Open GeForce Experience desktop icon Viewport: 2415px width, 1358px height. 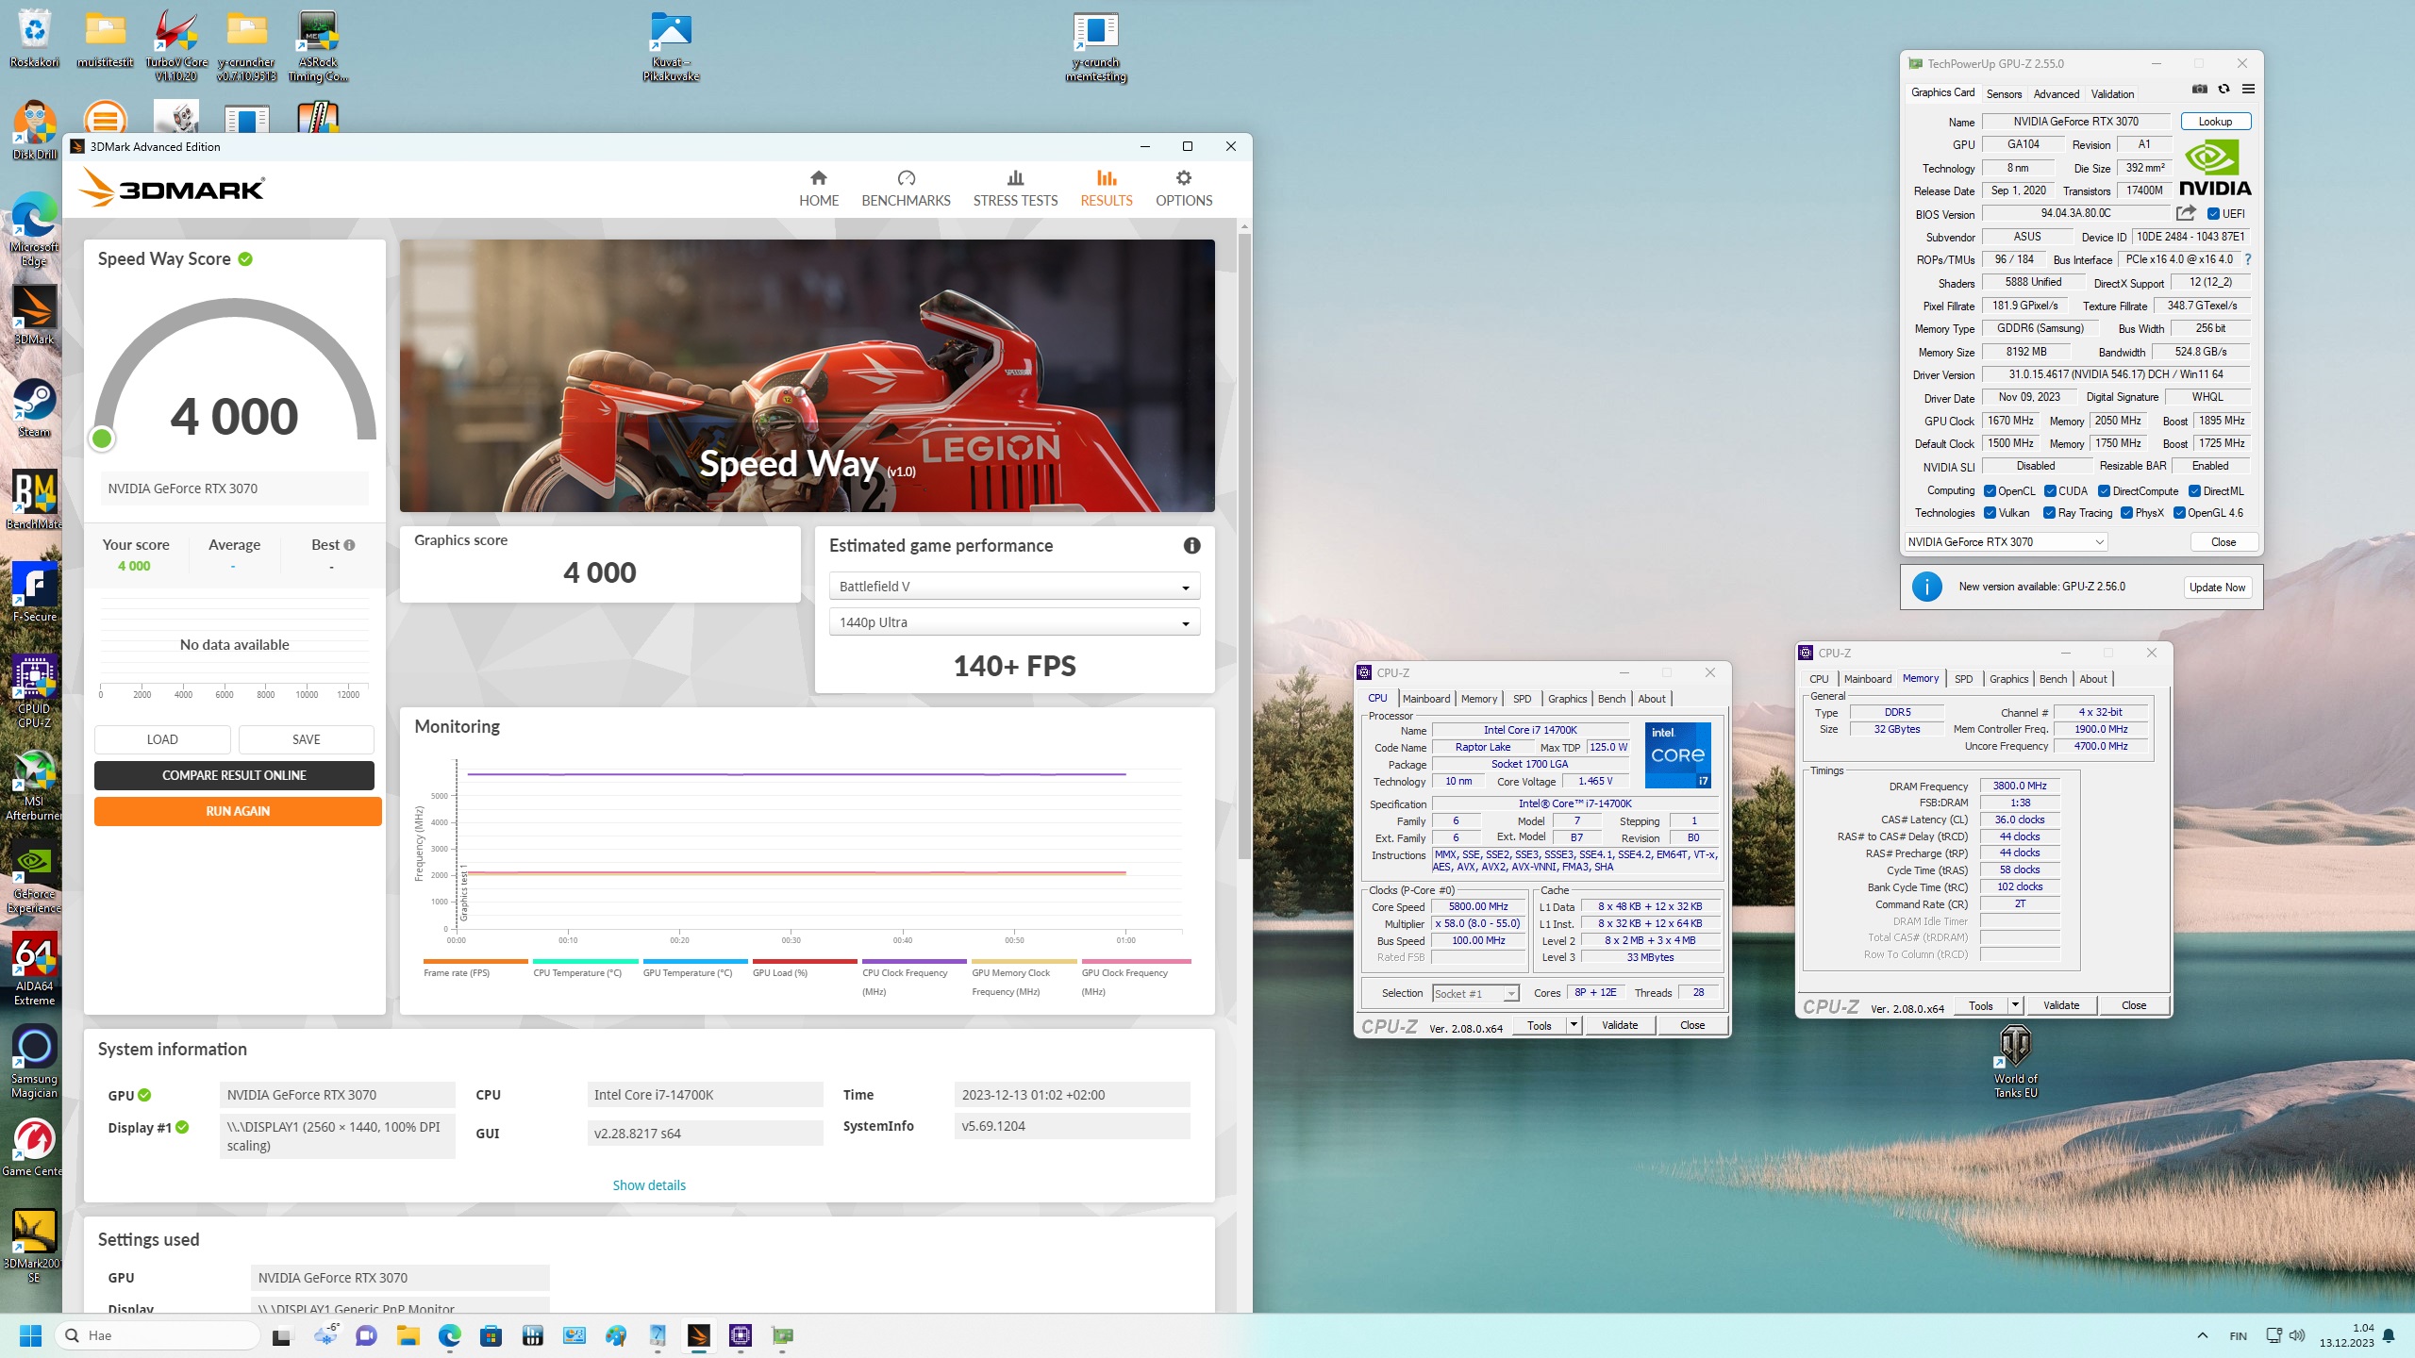(34, 878)
